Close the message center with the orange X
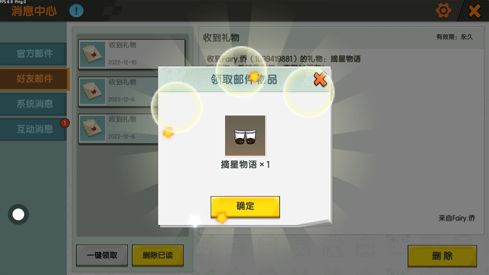This screenshot has width=489, height=275. click(x=474, y=11)
